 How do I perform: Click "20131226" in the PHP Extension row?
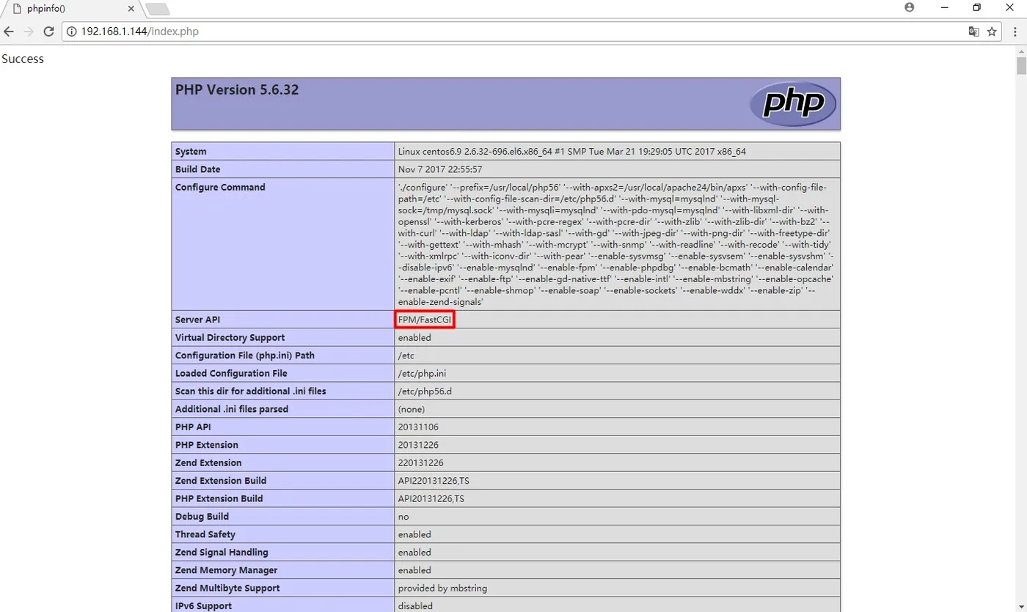[418, 445]
